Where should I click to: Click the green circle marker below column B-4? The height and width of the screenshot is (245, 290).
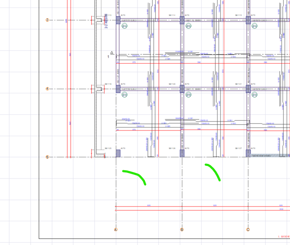pyautogui.click(x=188, y=95)
